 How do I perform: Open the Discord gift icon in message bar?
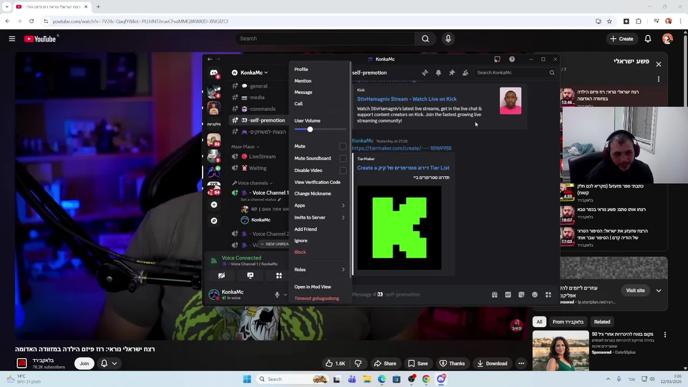coord(494,295)
